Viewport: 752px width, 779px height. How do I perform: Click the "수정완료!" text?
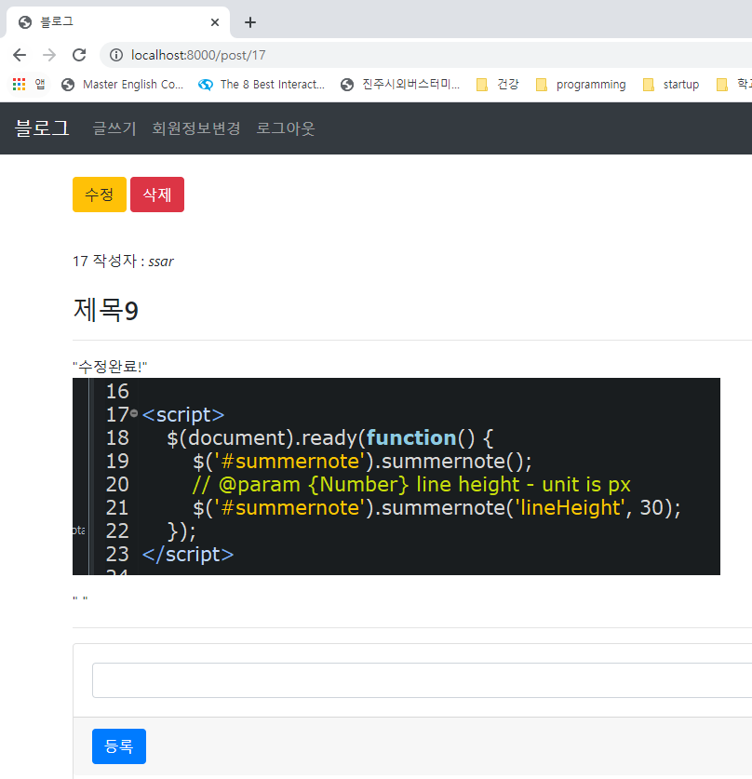pyautogui.click(x=110, y=367)
